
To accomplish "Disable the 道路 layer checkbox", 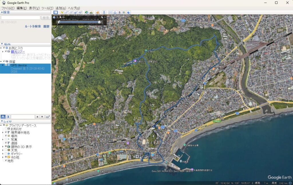I will coord(6,143).
